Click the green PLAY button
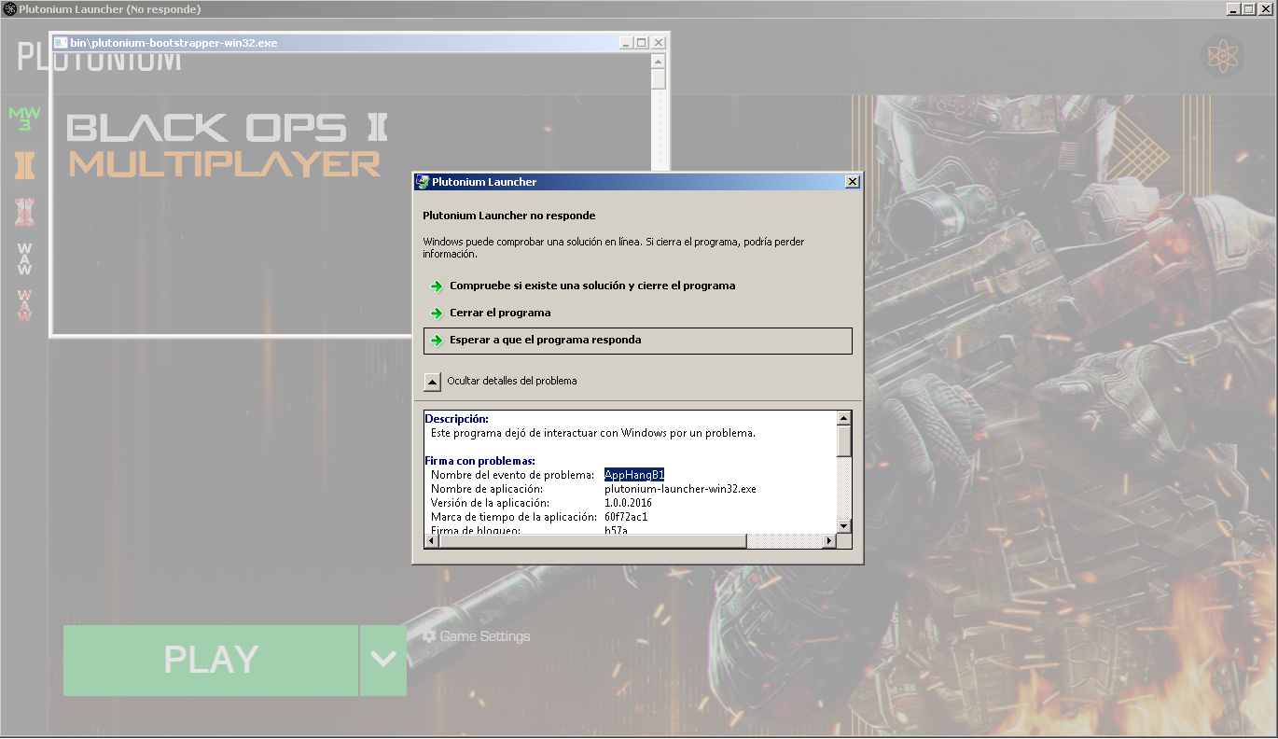The height and width of the screenshot is (739, 1278). coord(211,661)
